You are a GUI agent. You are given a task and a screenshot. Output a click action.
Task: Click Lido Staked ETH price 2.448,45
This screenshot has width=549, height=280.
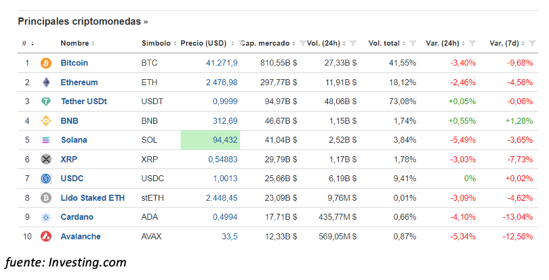(x=222, y=198)
